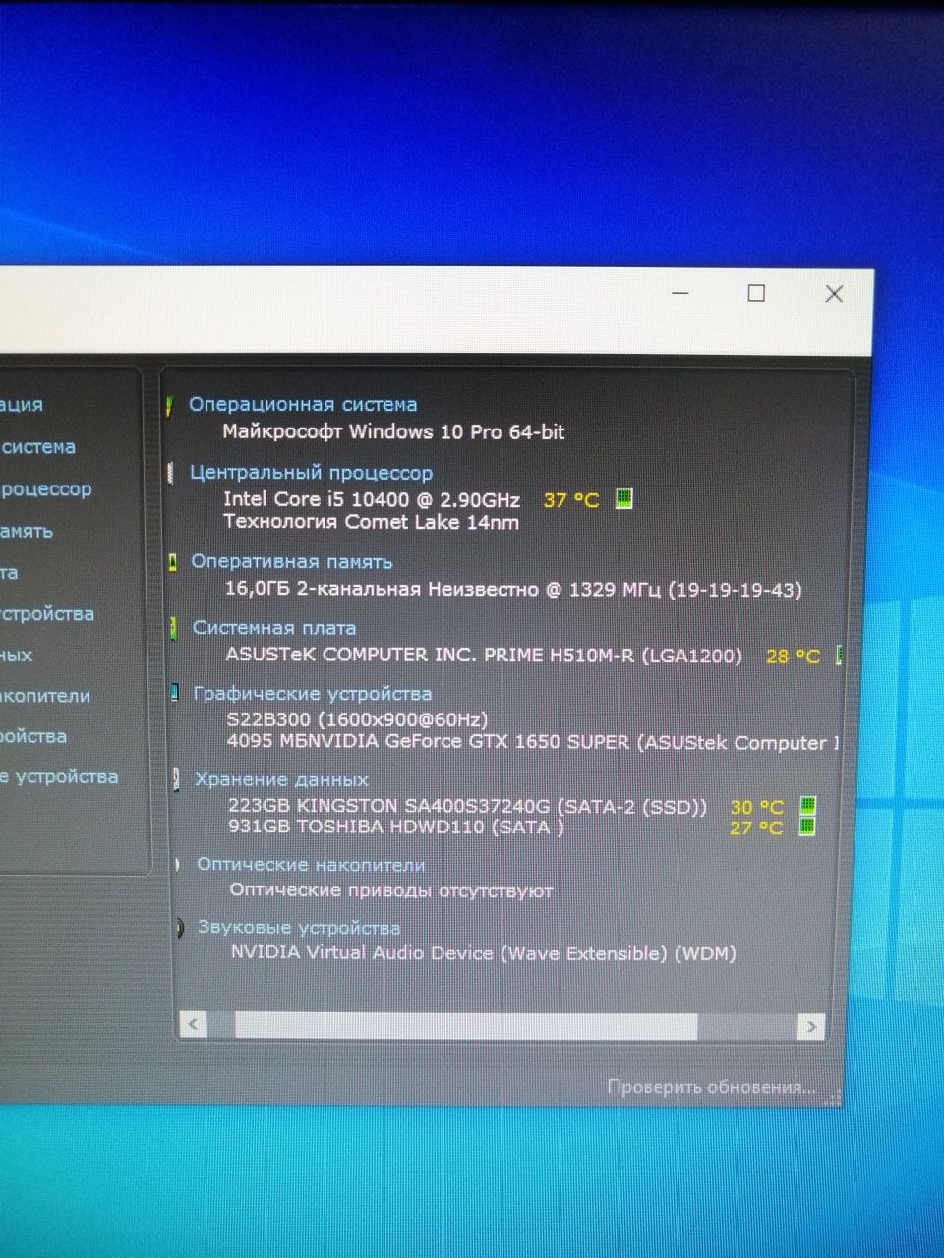The image size is (944, 1258).
Task: Click the Toshiba HDD temperature icon beside 27 °C
Action: (x=807, y=827)
